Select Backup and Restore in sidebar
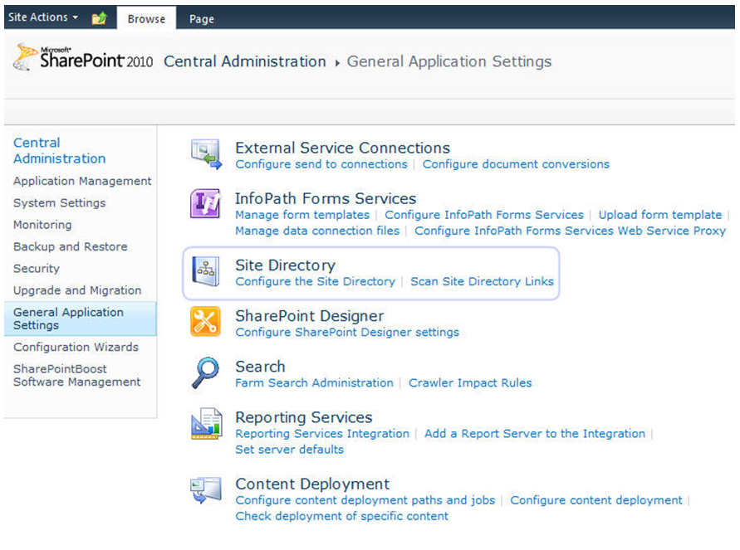Viewport: 740px width, 550px height. (71, 246)
